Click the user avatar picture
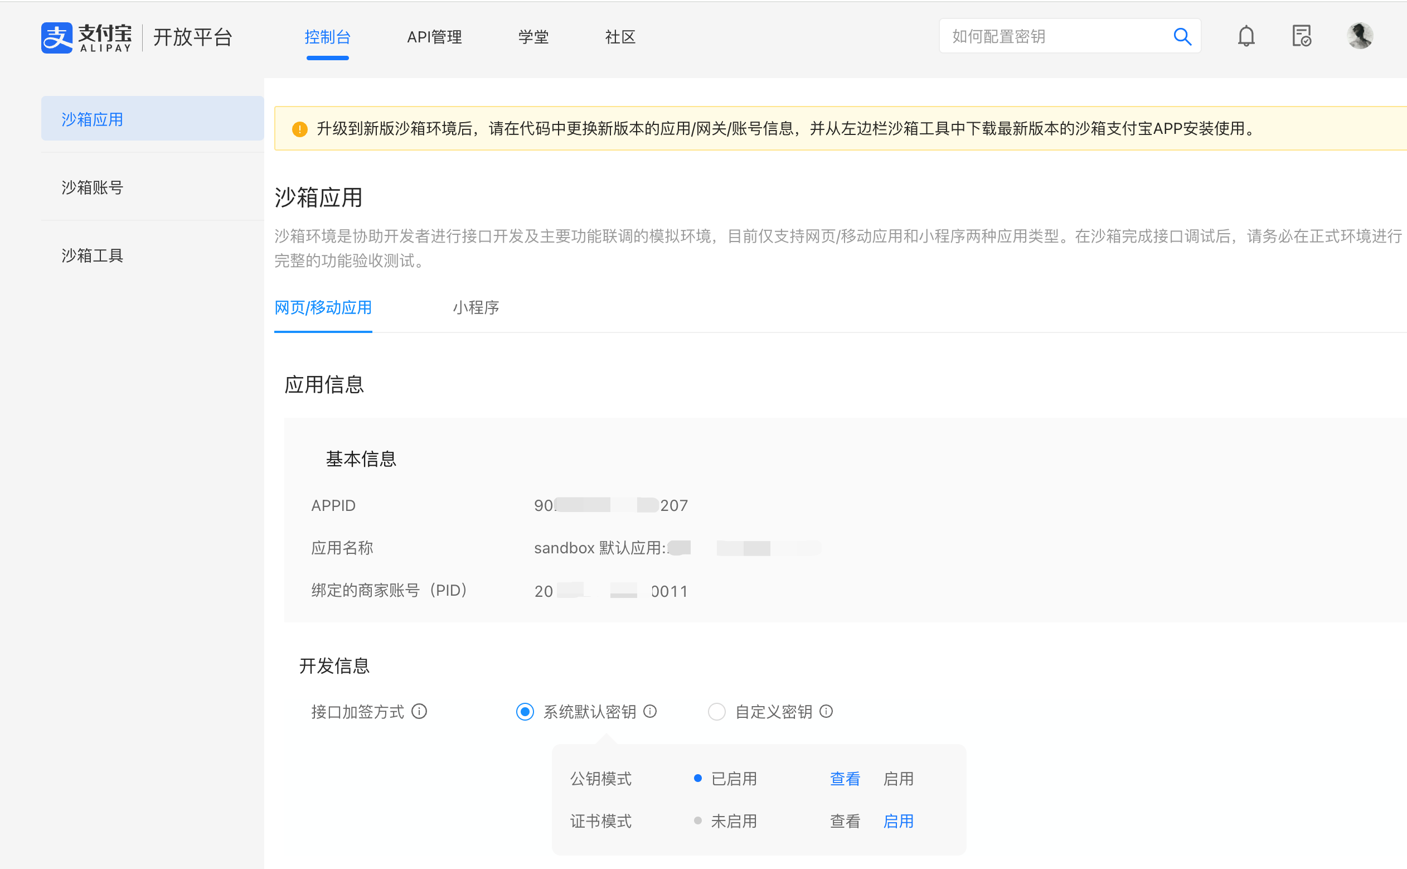The image size is (1407, 869). (1359, 36)
